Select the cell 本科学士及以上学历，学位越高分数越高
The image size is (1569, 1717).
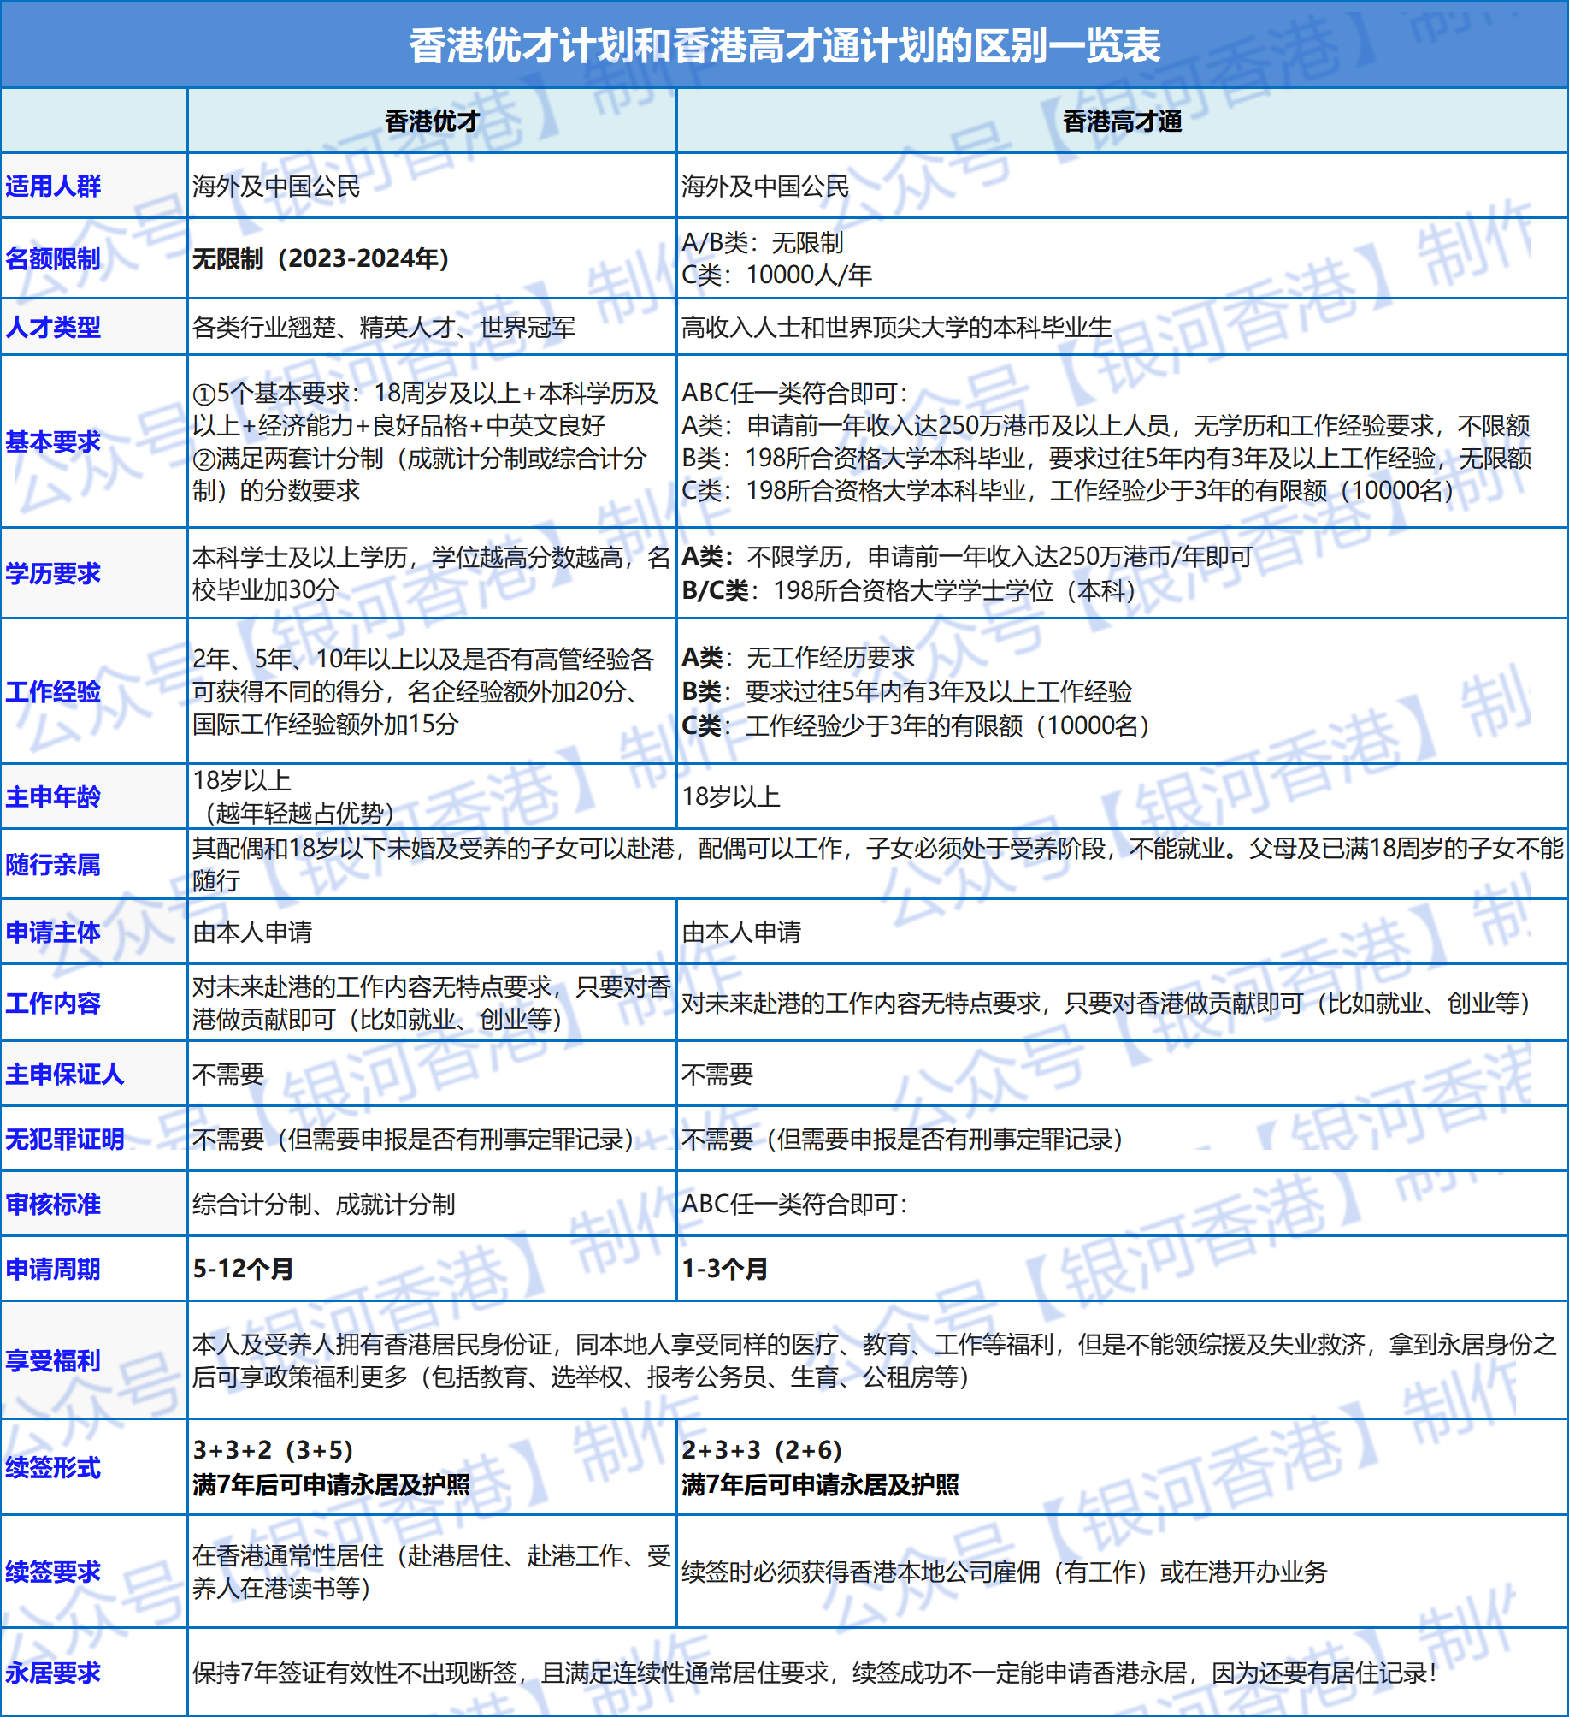pyautogui.click(x=431, y=573)
